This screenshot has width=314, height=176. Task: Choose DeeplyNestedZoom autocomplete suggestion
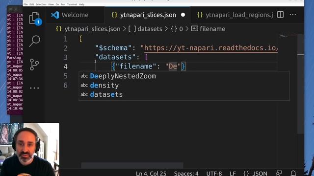(x=184, y=76)
